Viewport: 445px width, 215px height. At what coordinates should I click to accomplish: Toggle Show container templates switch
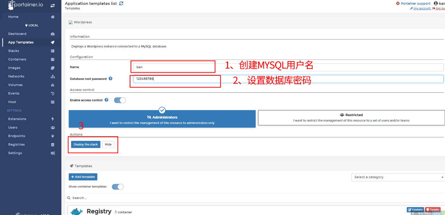coord(118,187)
